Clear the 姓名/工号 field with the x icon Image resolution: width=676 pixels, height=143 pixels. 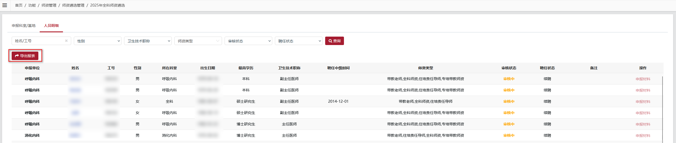(x=66, y=41)
